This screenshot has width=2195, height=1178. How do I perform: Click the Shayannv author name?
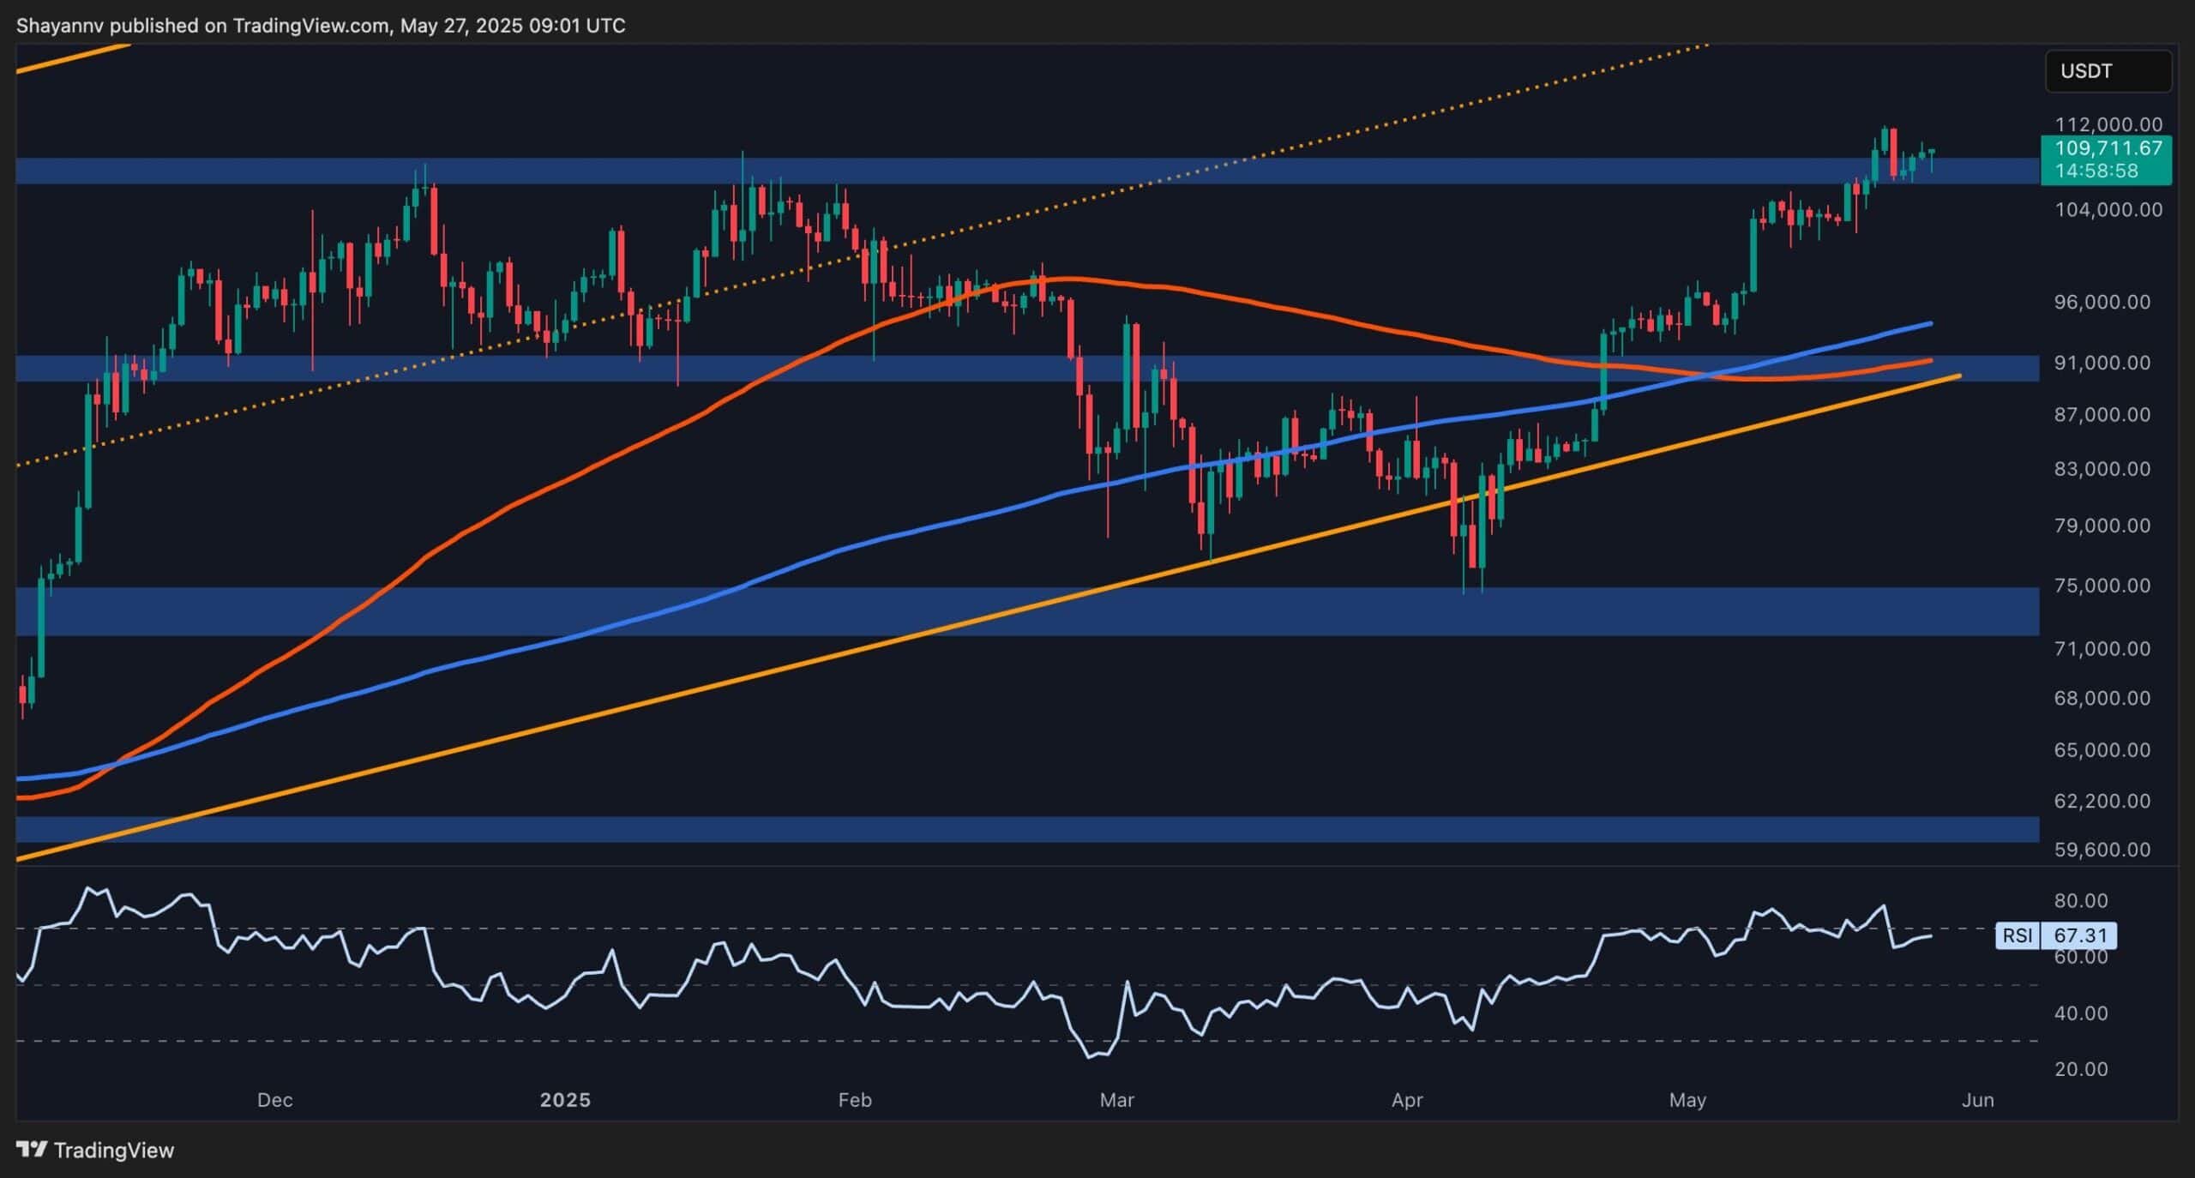(63, 25)
